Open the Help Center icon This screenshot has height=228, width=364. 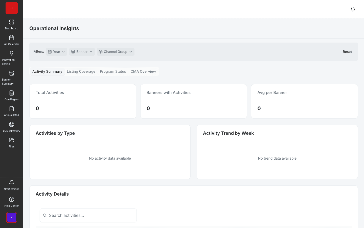coord(12,199)
